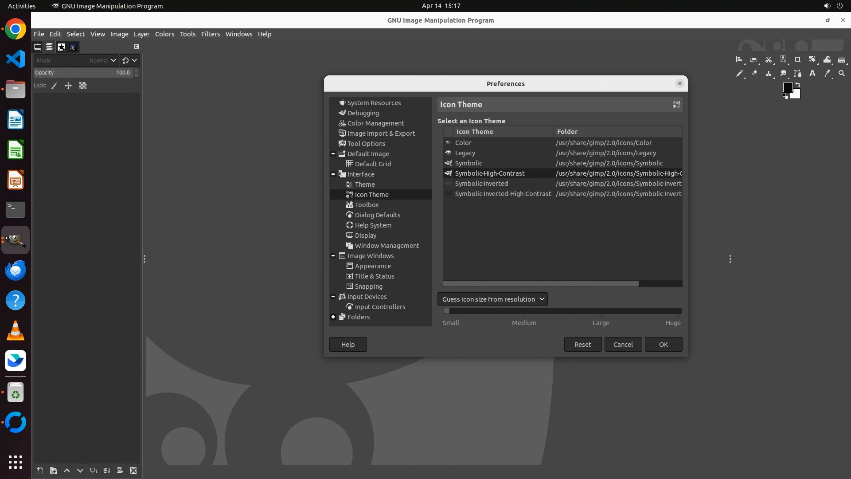Select the Text tool
The height and width of the screenshot is (479, 851).
(812, 74)
